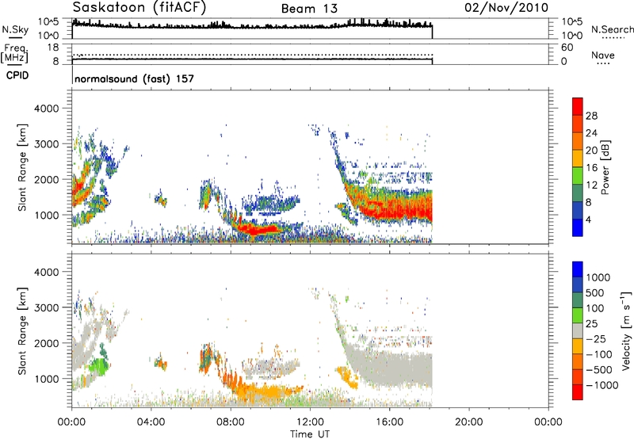
Task: Click the '04:00' time axis tick label
Action: coord(151,422)
